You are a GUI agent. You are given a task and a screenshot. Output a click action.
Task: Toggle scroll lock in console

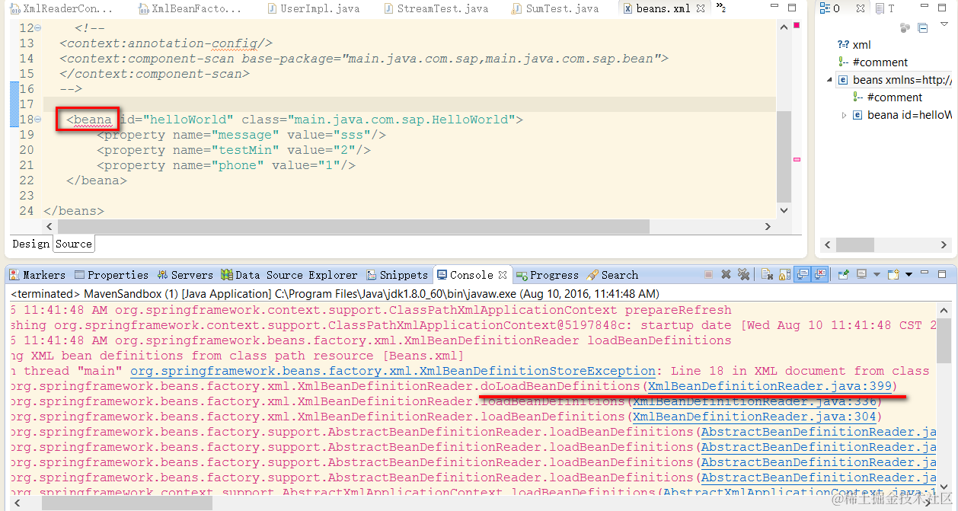(x=784, y=275)
